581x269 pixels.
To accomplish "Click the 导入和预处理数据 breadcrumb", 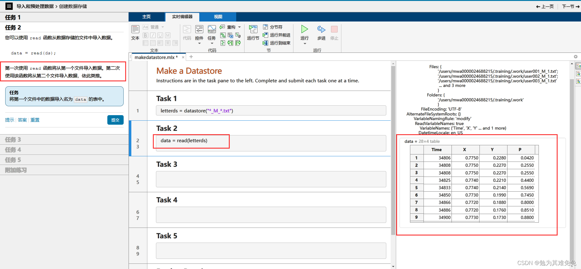I will pos(35,6).
